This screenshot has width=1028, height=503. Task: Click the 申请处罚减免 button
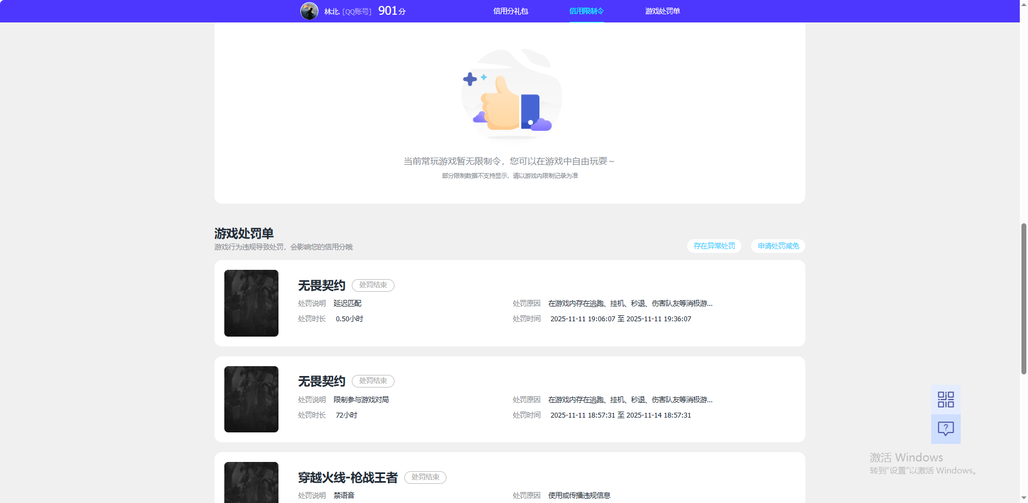point(778,246)
